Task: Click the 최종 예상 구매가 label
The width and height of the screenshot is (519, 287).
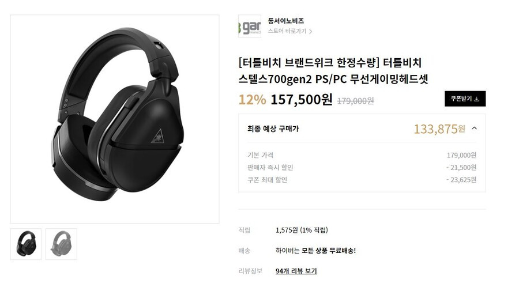Action: coord(273,129)
